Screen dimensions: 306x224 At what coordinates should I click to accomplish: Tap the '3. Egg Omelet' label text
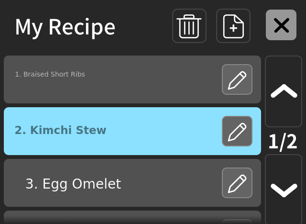pos(73,184)
